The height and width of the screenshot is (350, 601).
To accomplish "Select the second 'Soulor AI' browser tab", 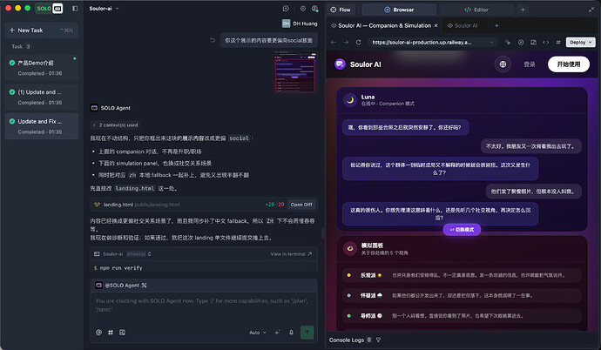I will tap(463, 25).
